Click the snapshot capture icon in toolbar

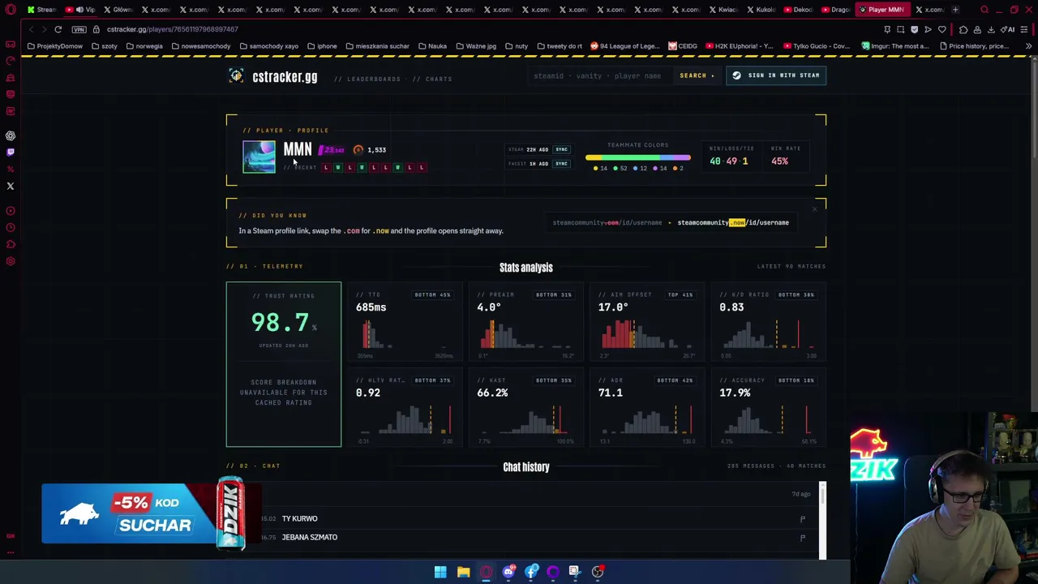click(x=900, y=29)
